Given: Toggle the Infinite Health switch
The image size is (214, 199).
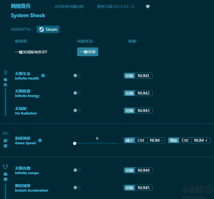Looking at the screenshot, I should 77,76.
